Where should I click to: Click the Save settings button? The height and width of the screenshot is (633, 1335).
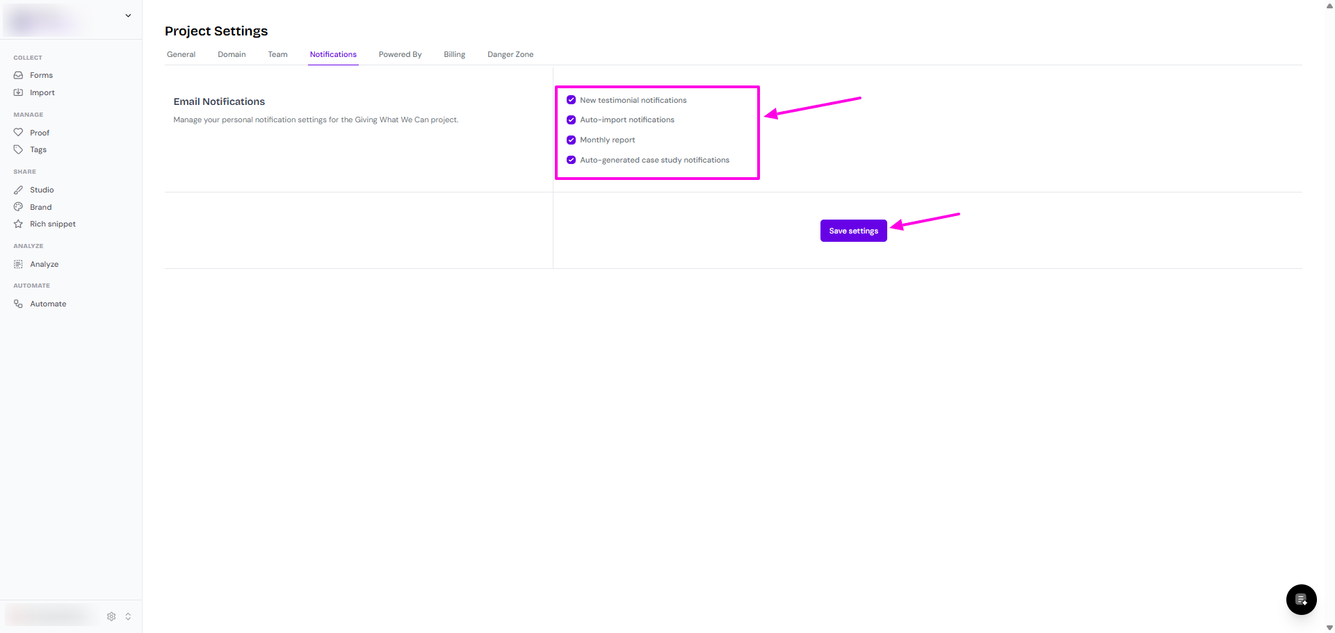pyautogui.click(x=853, y=231)
